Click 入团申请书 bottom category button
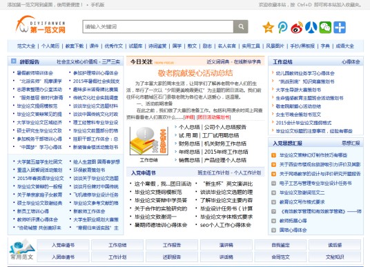The width and height of the screenshot is (370, 267). pos(63,257)
